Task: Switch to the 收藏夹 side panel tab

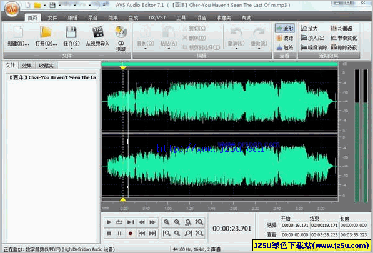Action: (x=46, y=66)
